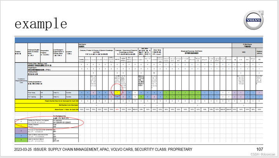Click the yellow cell with score 1
279x158 pixels.
(x=117, y=93)
